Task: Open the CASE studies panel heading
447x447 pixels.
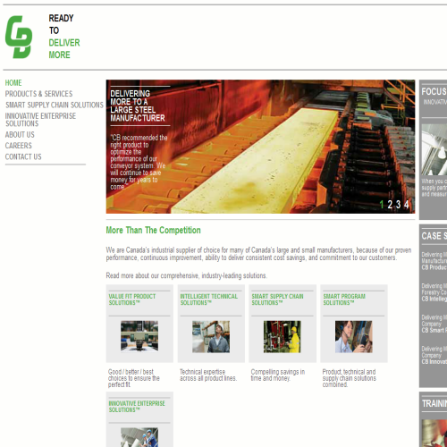Action: click(x=434, y=236)
